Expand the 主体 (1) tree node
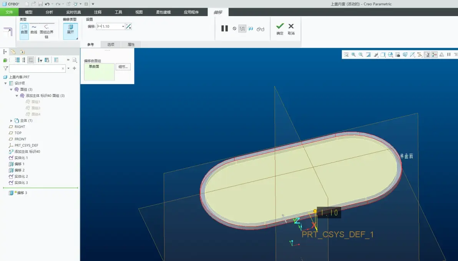Viewport: 458px width, 261px height. click(x=11, y=120)
